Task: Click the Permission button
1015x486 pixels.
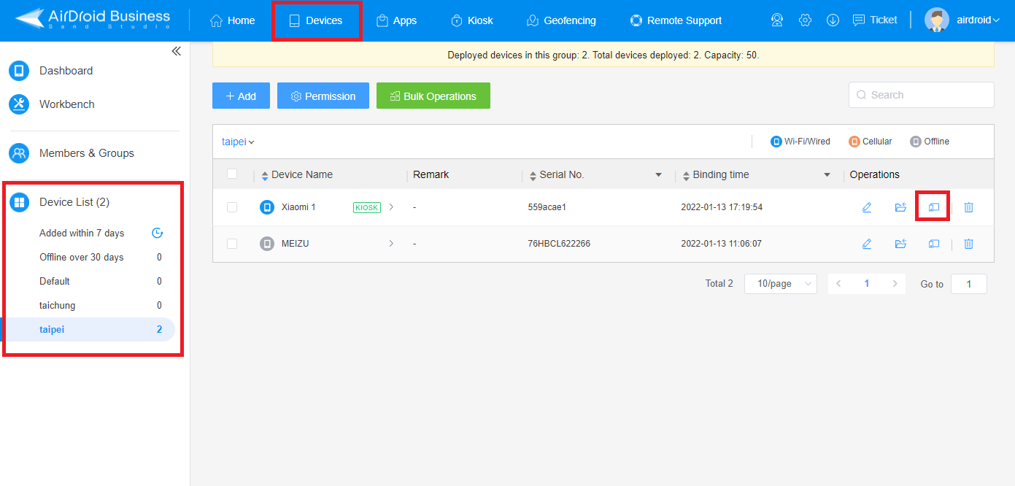Action: (323, 96)
